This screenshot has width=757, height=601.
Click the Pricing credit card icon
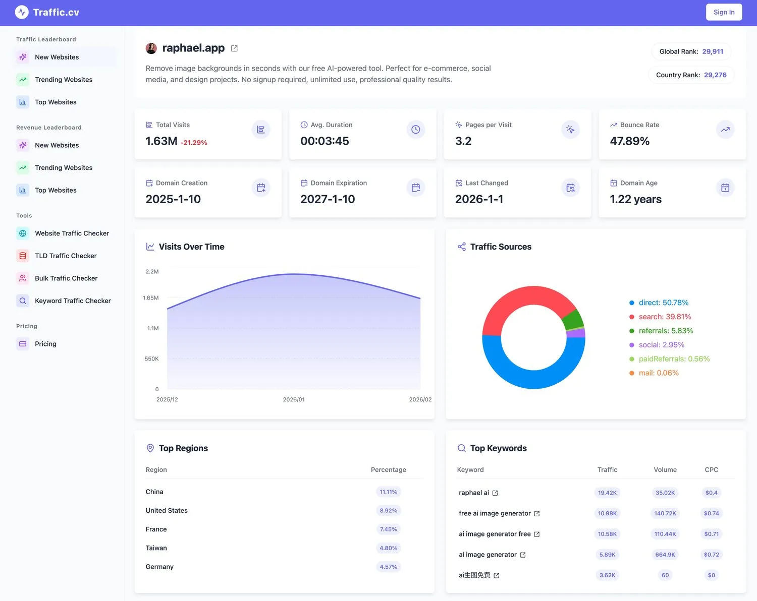click(23, 344)
